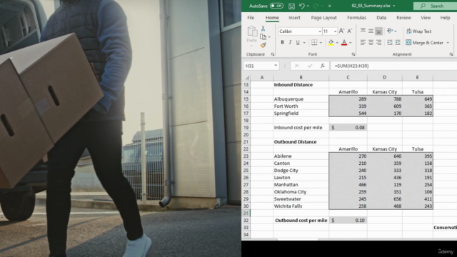Open the fill color palette dropdown

coord(337,43)
